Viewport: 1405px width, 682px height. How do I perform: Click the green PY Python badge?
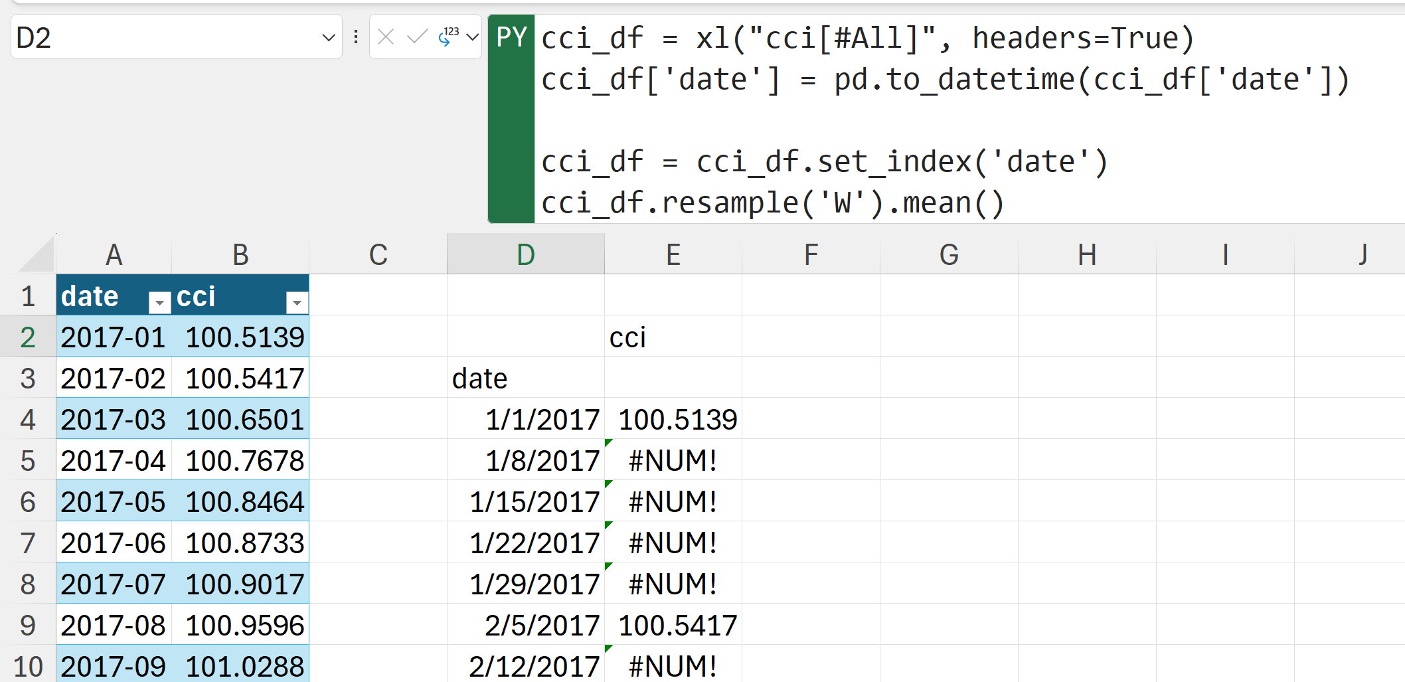pyautogui.click(x=511, y=38)
